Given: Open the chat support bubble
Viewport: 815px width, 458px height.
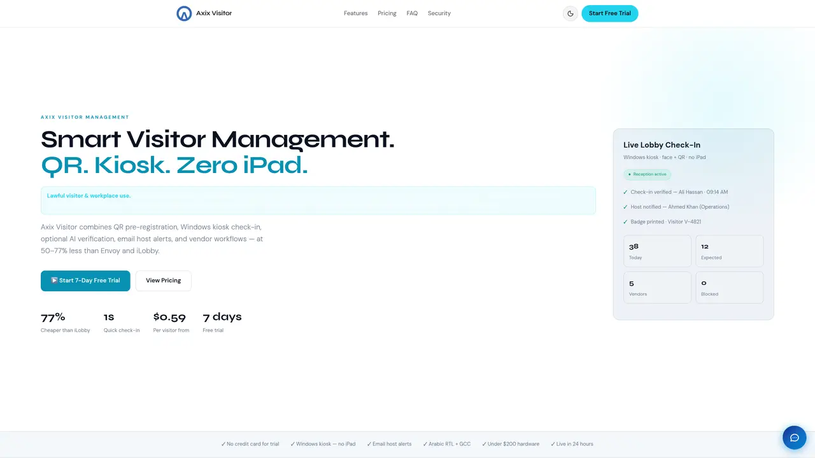Looking at the screenshot, I should pyautogui.click(x=795, y=438).
